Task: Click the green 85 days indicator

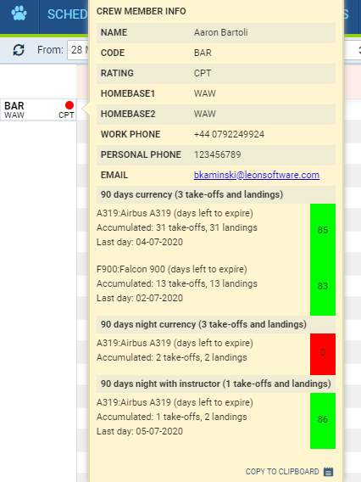Action: (323, 230)
